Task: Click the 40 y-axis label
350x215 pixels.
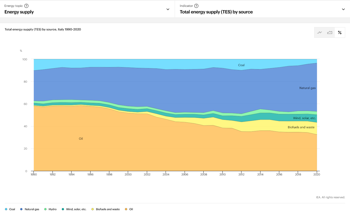Action: pos(26,126)
